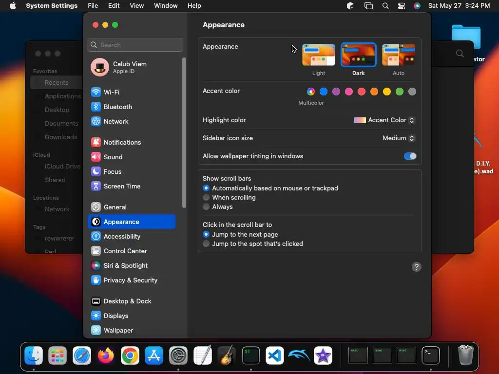
Task: Launch Visual Studio Code from the Dock
Action: [x=275, y=355]
